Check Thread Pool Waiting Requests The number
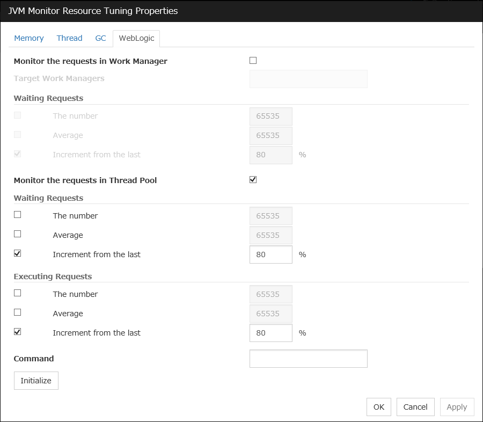The height and width of the screenshot is (422, 483). pyautogui.click(x=18, y=215)
